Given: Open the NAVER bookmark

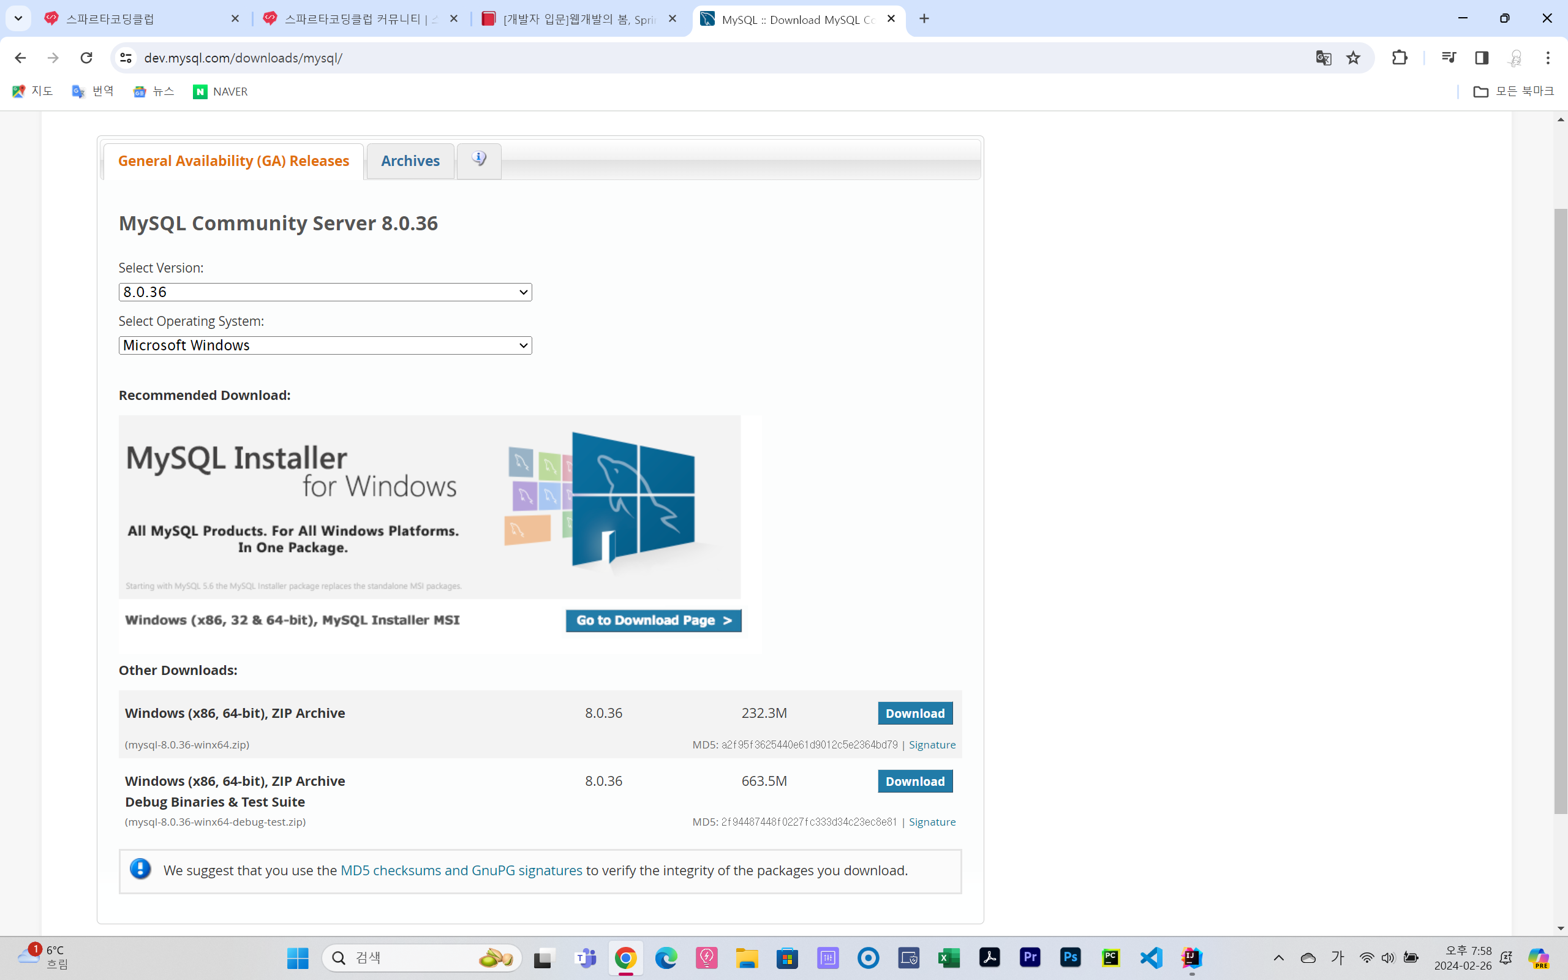Looking at the screenshot, I should (221, 91).
